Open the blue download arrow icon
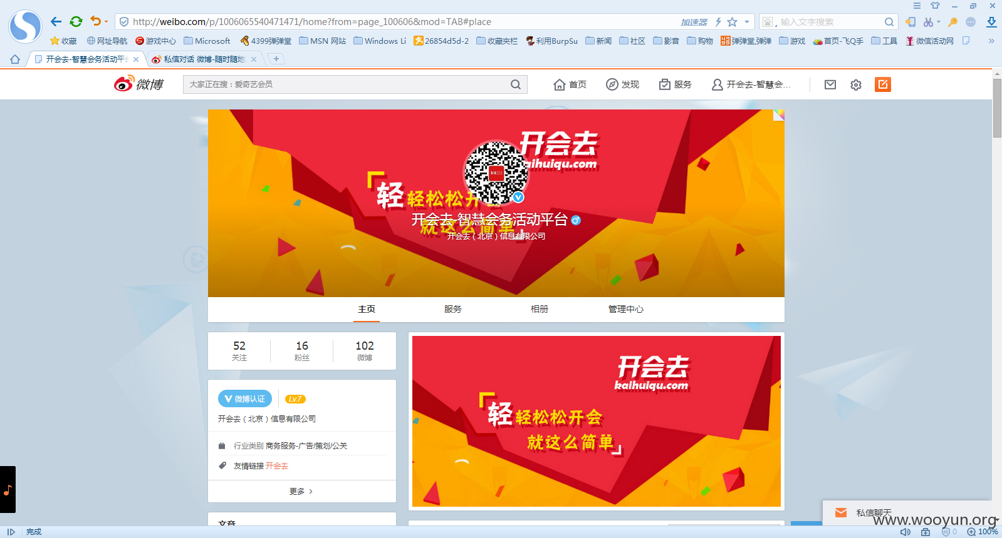This screenshot has width=1002, height=538. (991, 22)
